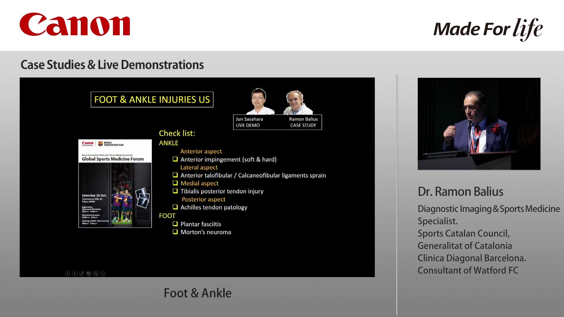Check the Anterior impingement checkbox

[175, 159]
